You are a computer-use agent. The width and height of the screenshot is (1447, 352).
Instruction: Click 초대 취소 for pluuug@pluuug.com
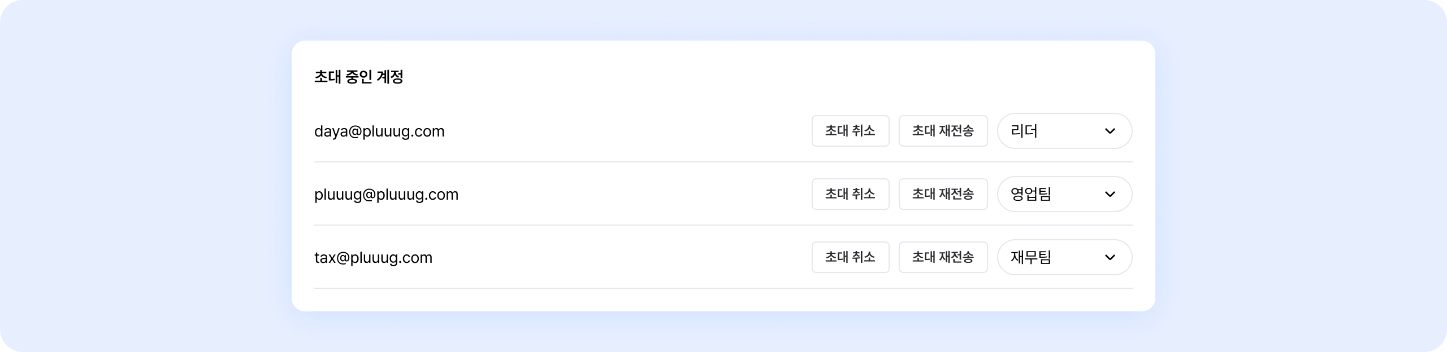850,194
